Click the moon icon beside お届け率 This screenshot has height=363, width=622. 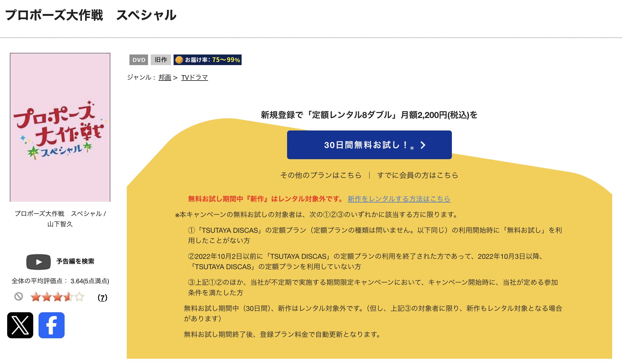tap(180, 60)
